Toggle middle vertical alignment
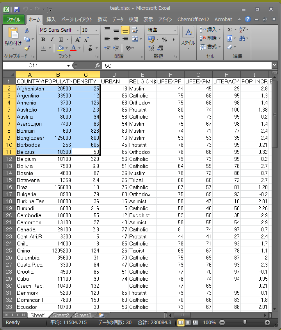The width and height of the screenshot is (281, 330). point(116,30)
